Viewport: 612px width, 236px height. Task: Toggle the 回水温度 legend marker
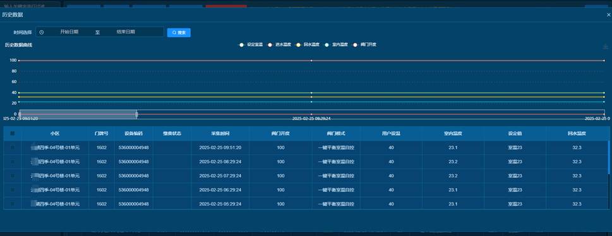[299, 45]
